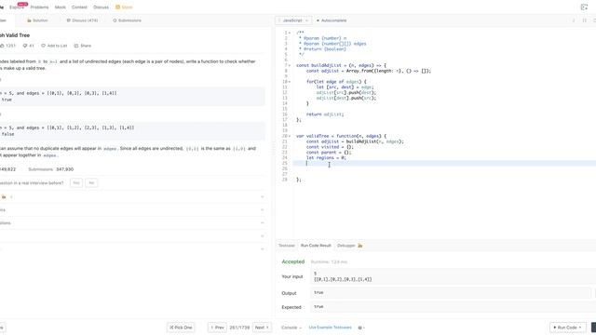Expand the second collapsed section chevron

coord(263,210)
